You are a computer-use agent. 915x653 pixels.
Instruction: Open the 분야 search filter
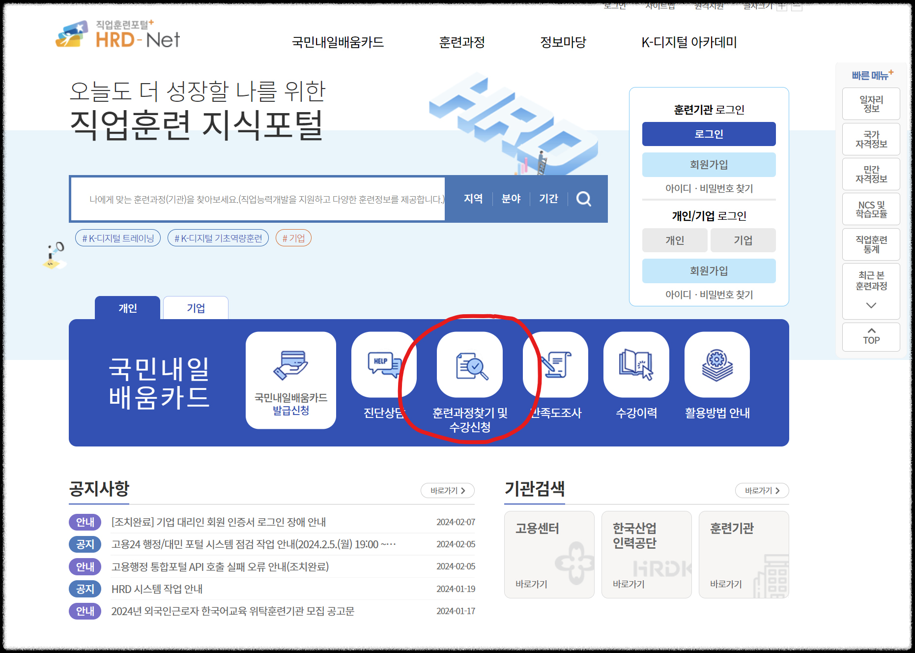click(511, 199)
